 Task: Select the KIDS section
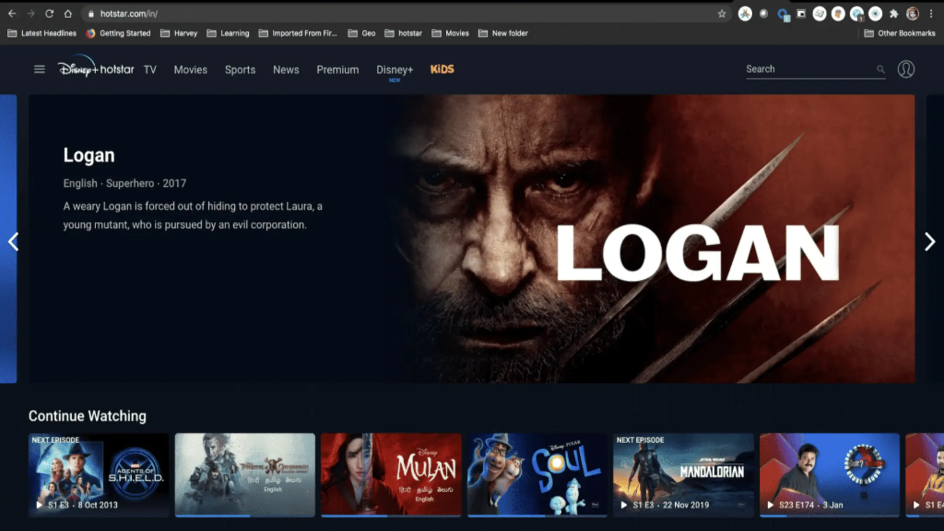click(442, 69)
